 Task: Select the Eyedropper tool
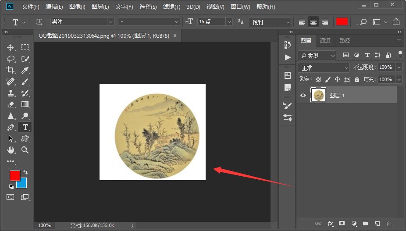25,70
